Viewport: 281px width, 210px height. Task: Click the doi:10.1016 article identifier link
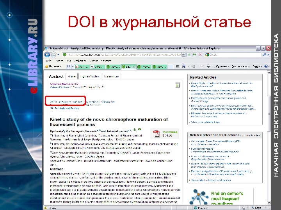point(66,102)
